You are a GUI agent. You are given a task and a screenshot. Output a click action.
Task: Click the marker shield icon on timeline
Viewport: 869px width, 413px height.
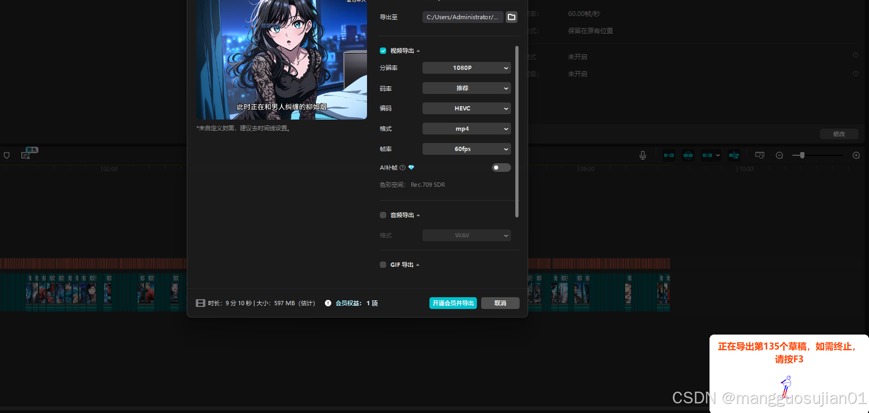7,155
